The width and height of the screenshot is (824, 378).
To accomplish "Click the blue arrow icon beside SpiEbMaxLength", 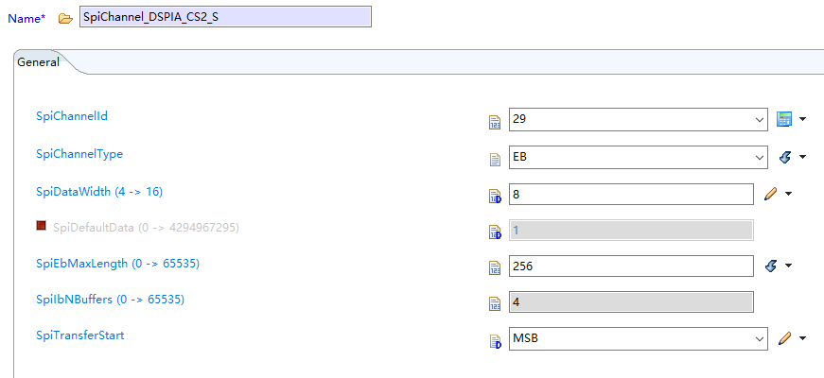I will click(x=770, y=266).
